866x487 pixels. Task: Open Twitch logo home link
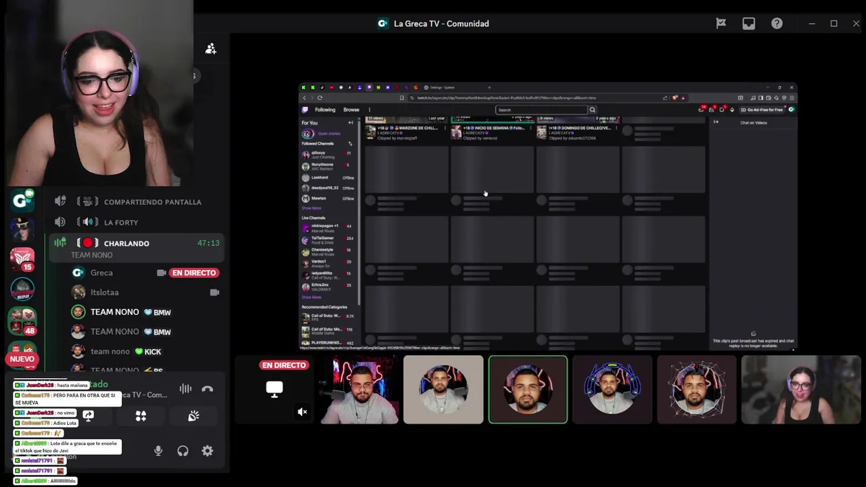[305, 110]
